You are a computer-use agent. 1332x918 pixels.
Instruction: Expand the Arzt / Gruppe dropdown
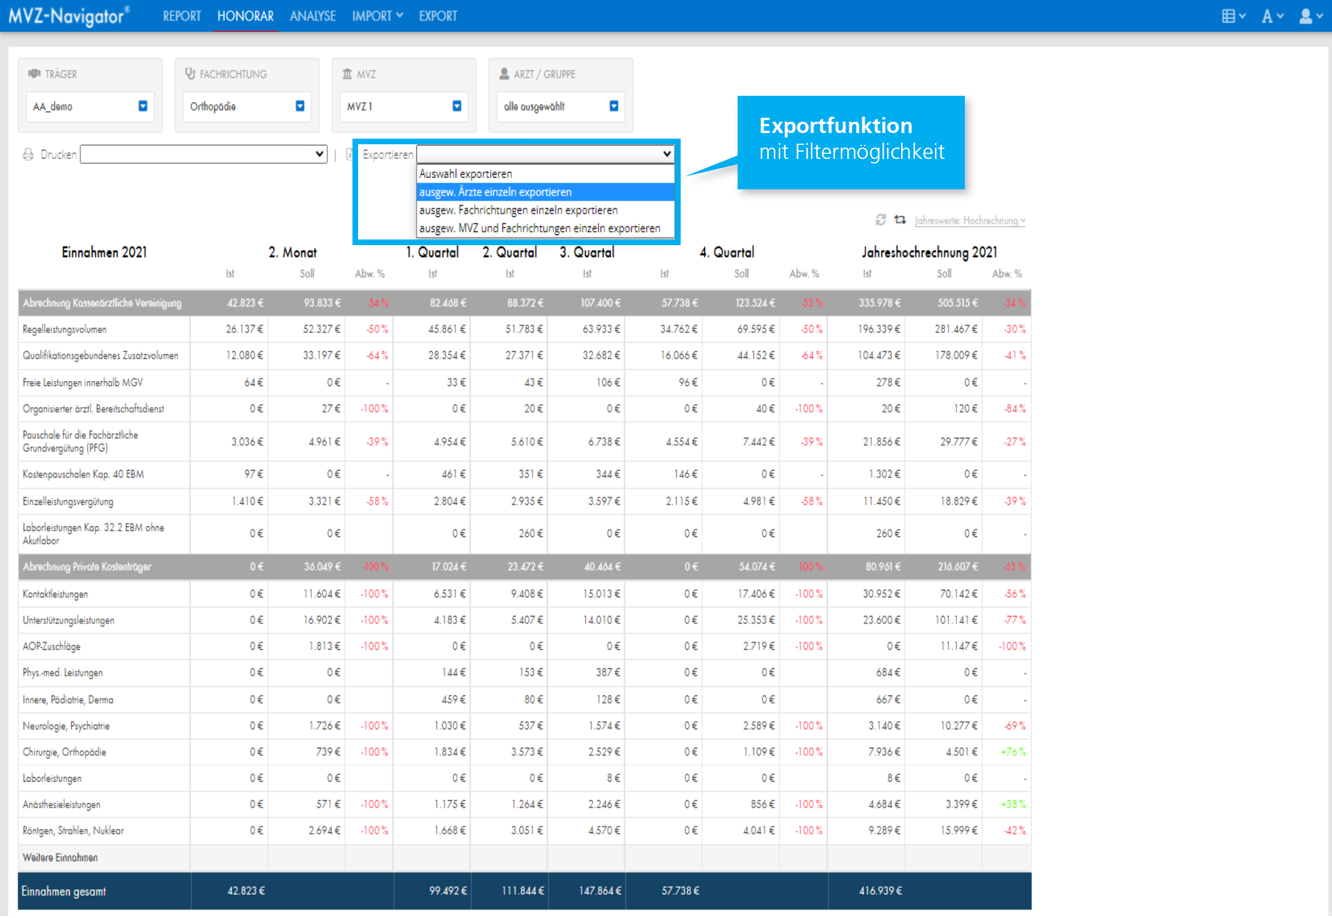[561, 107]
